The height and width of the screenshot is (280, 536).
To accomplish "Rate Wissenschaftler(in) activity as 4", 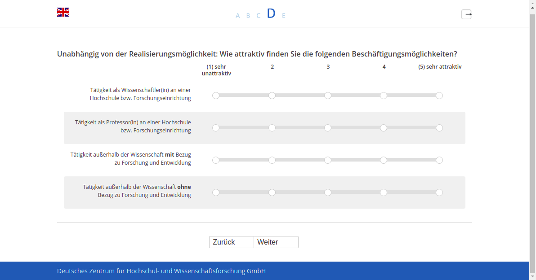I will (x=384, y=96).
